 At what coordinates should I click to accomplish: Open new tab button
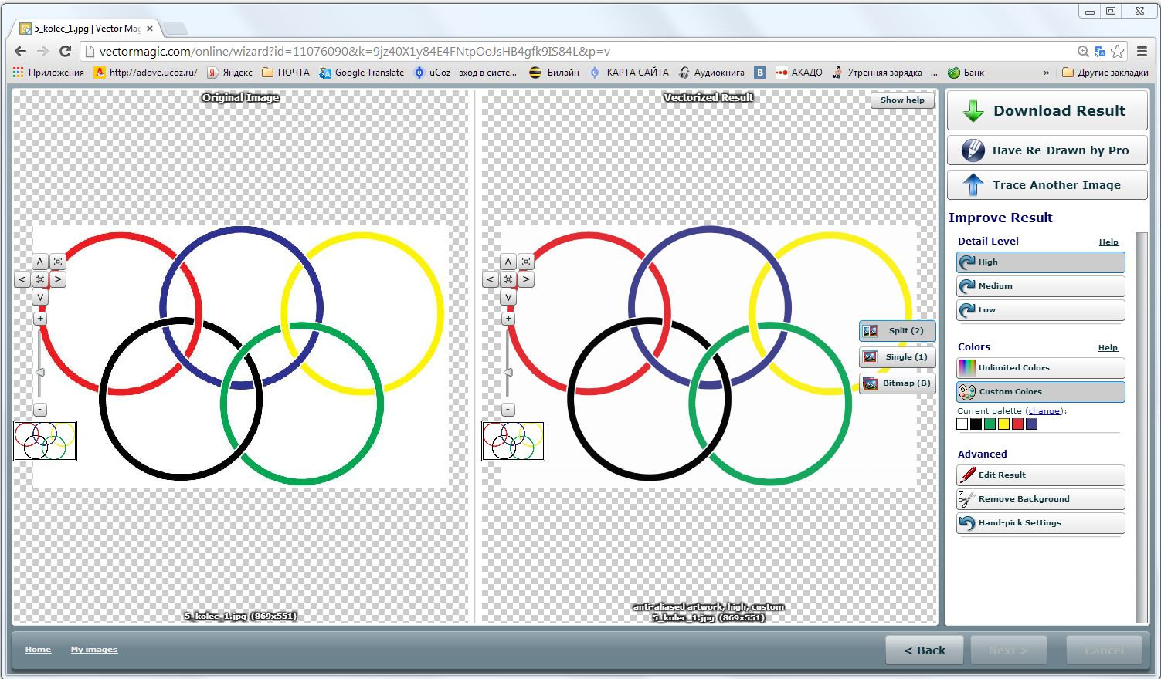pyautogui.click(x=175, y=29)
